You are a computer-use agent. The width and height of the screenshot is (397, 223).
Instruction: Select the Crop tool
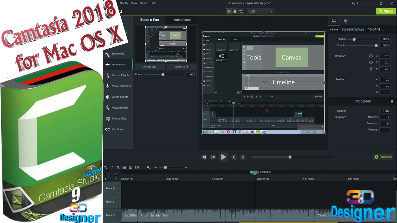click(241, 11)
